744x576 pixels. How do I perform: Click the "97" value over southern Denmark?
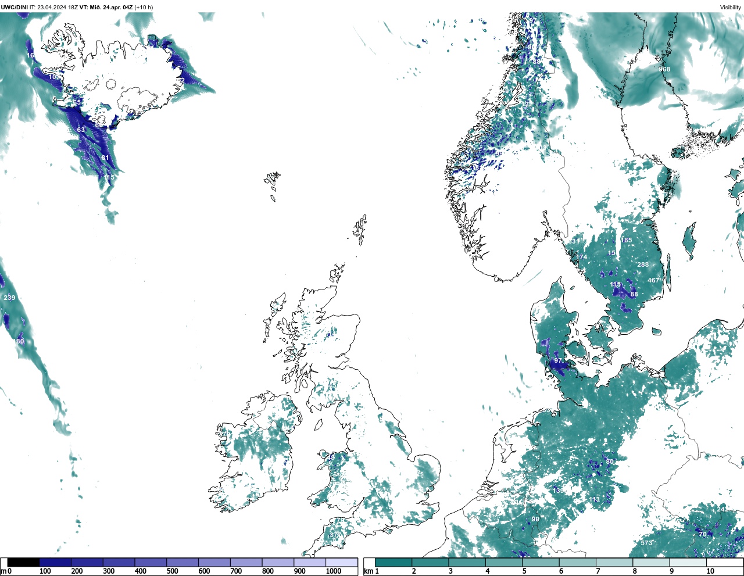click(558, 360)
